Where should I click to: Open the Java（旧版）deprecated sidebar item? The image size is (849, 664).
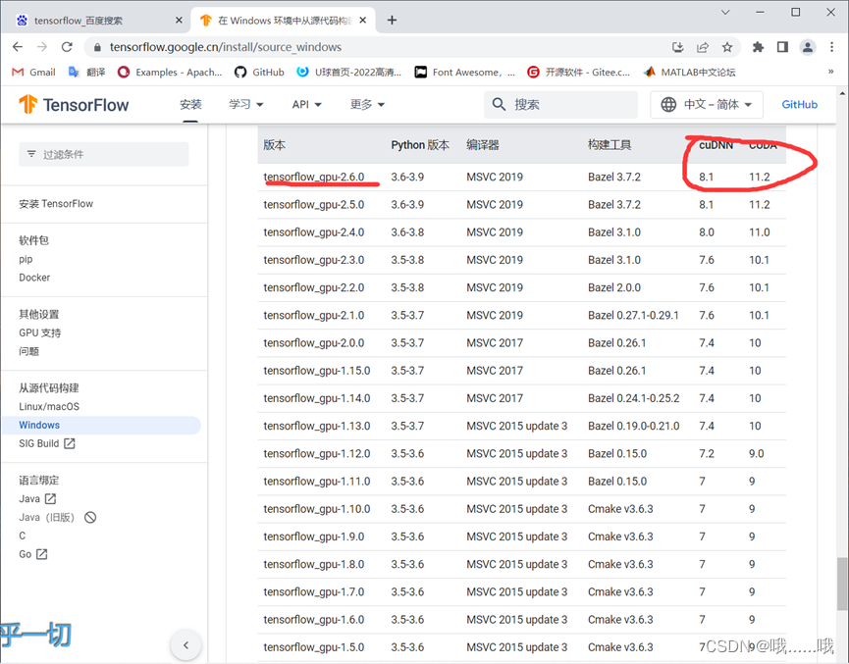[57, 517]
